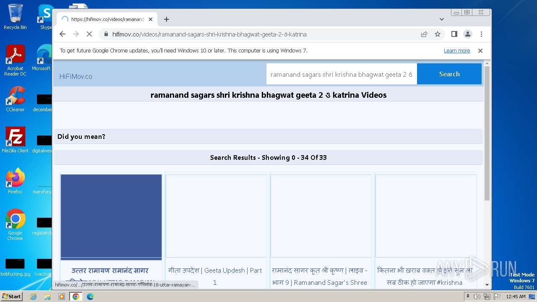Screen dimensions: 537x302
Task: Click the blue Search button
Action: point(449,74)
